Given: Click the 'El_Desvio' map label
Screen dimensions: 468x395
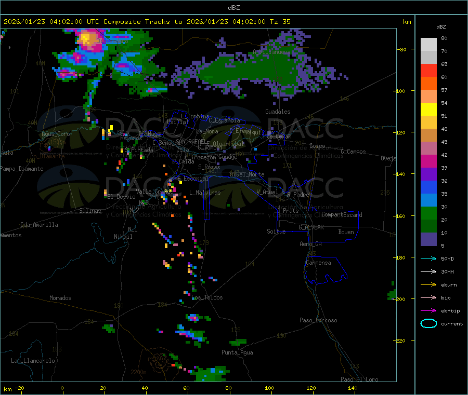Looking at the screenshot, I should coord(121,197).
